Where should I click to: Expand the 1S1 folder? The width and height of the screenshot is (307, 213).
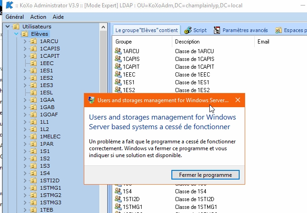(25, 151)
